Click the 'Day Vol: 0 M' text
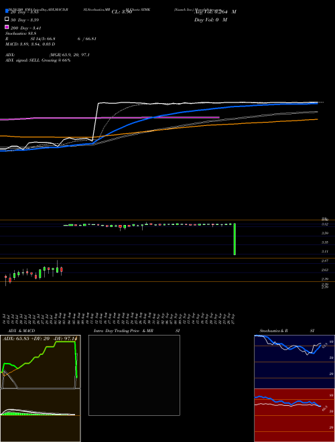Image resolution: width=335 pixels, height=442 pixels. [x=210, y=19]
